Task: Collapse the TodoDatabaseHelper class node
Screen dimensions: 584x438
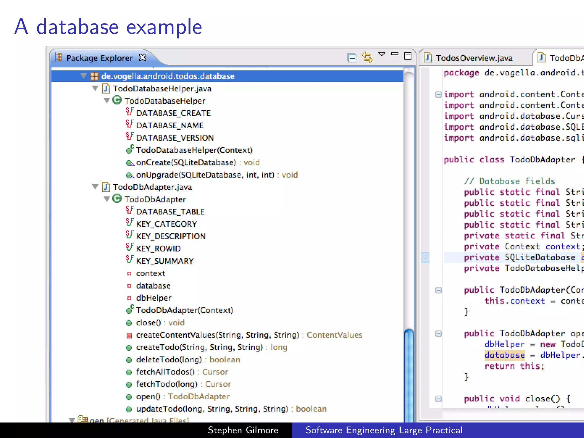Action: 107,100
